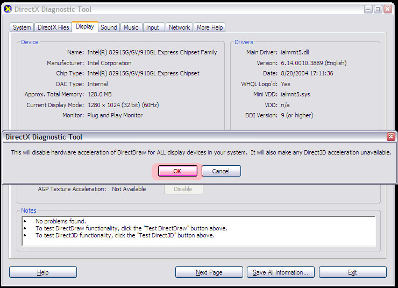Open the More Help tab

tap(209, 27)
